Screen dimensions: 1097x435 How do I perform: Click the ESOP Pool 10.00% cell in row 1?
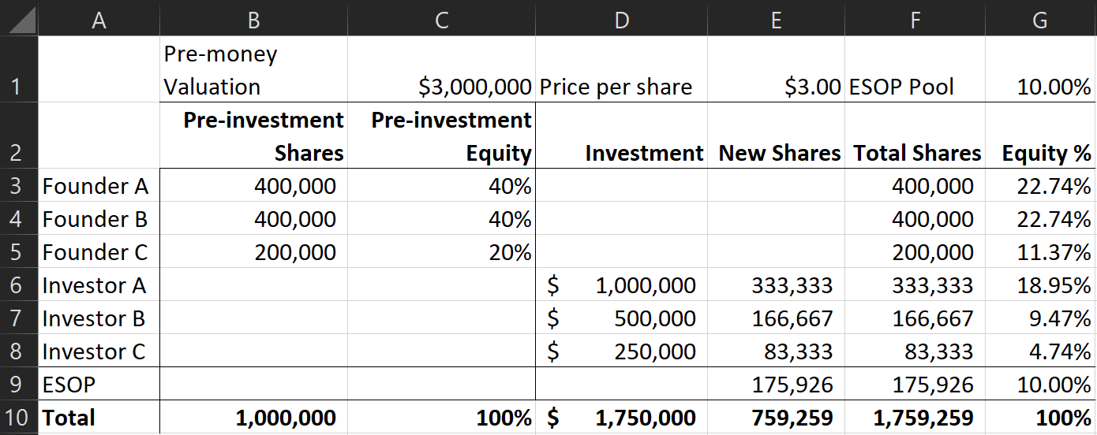[x=1040, y=69]
